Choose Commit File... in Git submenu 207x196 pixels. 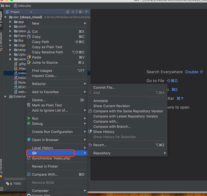pos(127,87)
